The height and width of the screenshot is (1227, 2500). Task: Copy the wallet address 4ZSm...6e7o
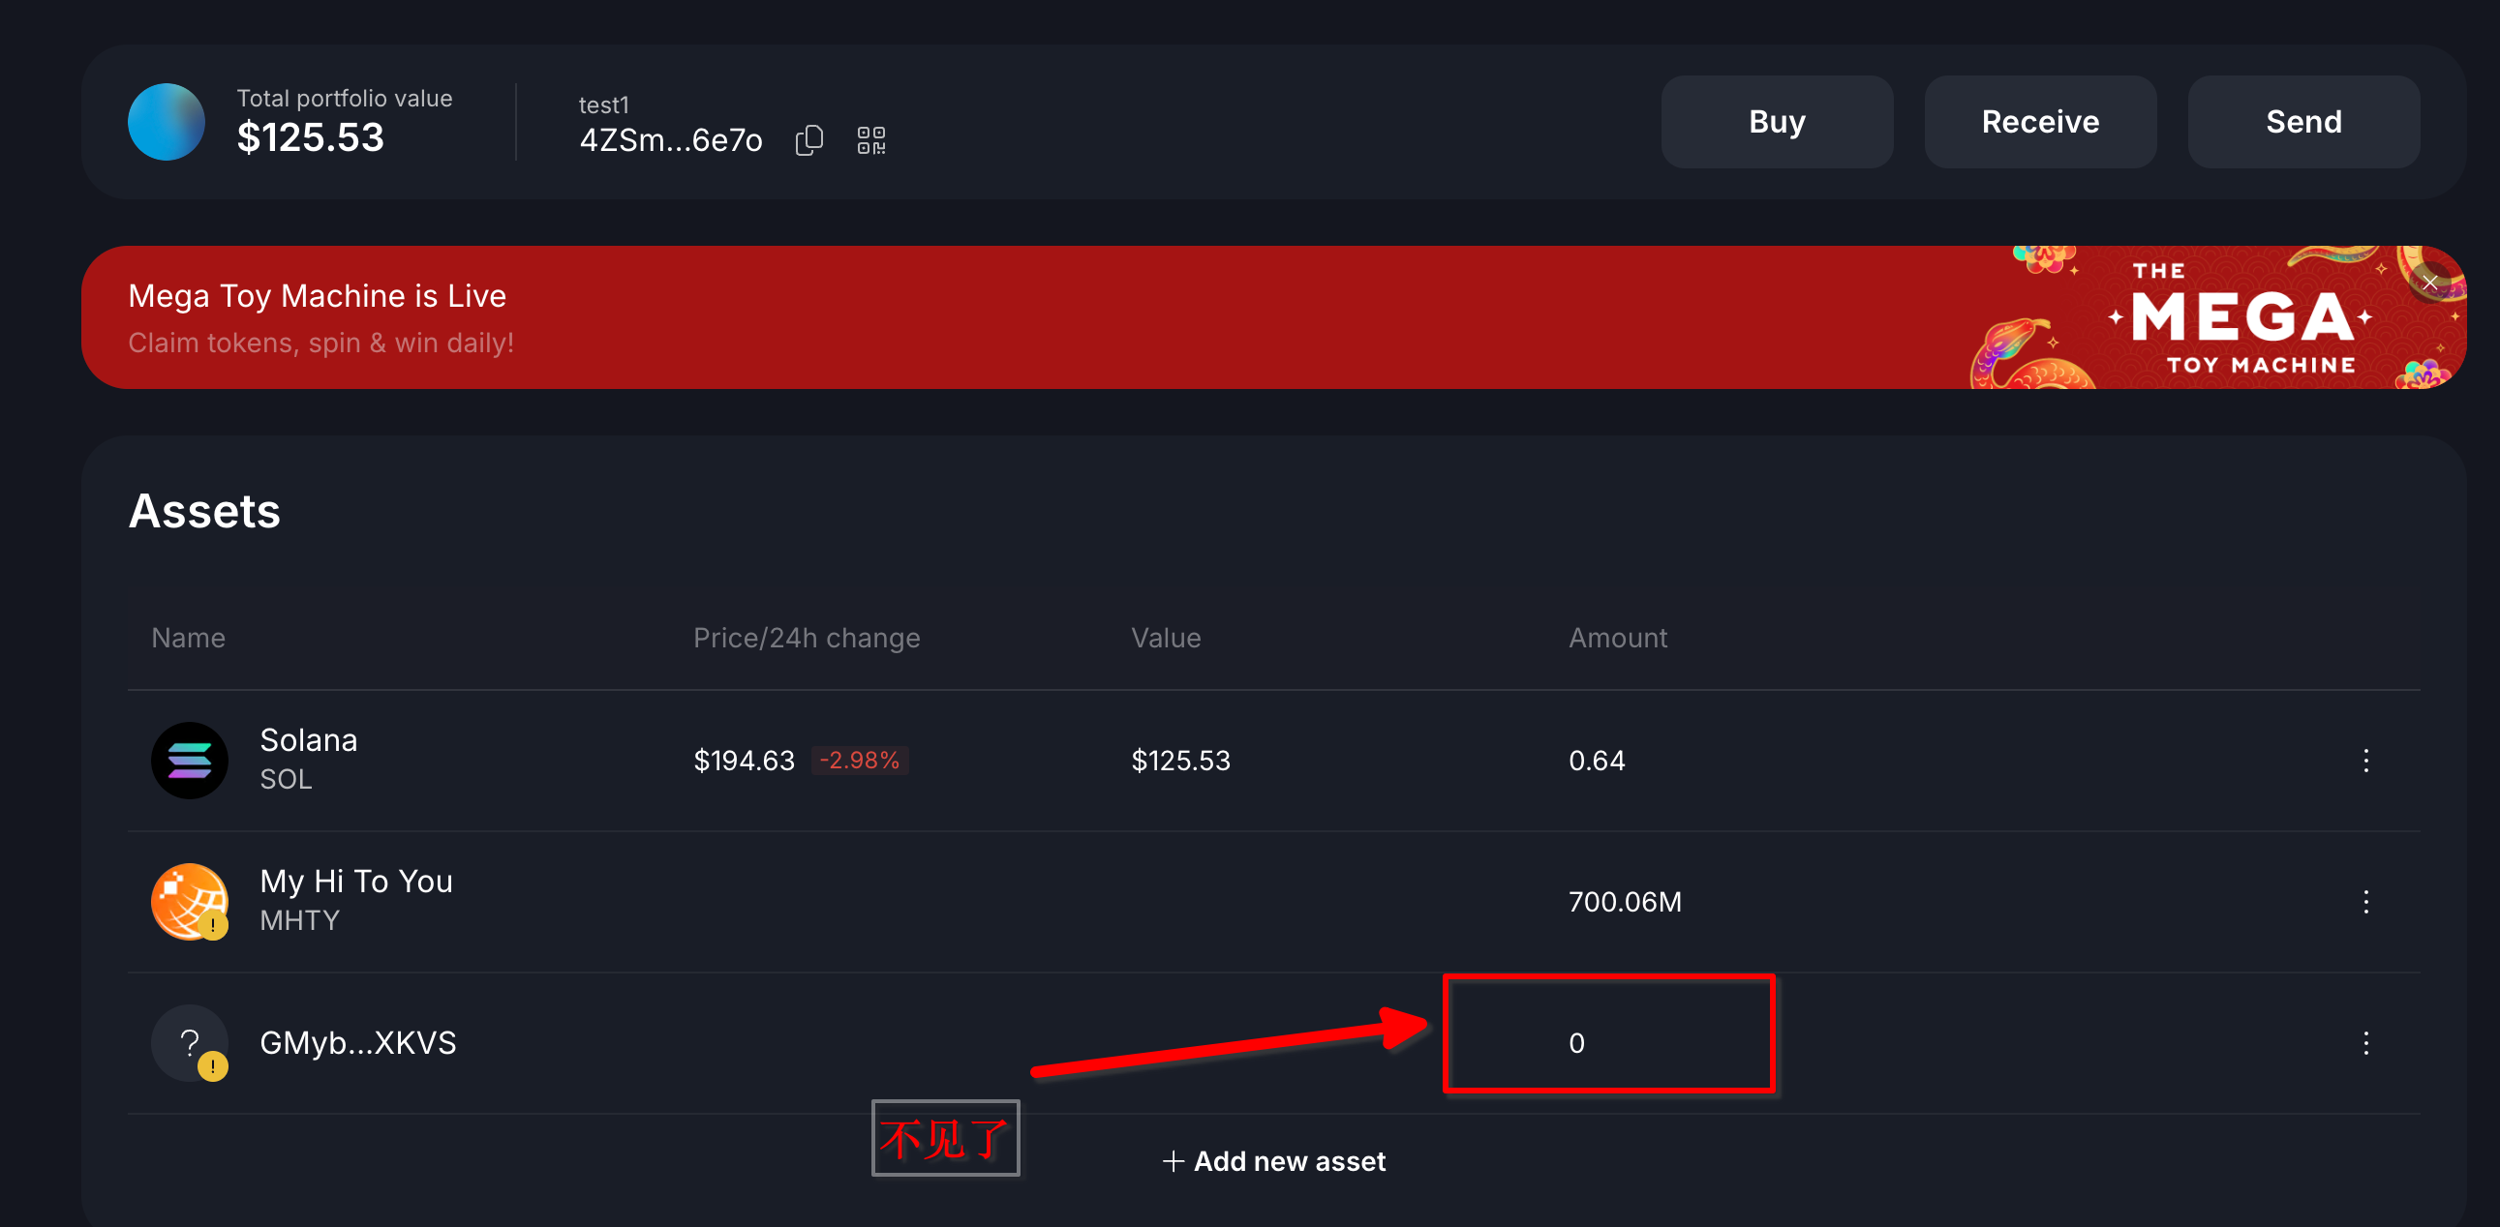pyautogui.click(x=808, y=140)
